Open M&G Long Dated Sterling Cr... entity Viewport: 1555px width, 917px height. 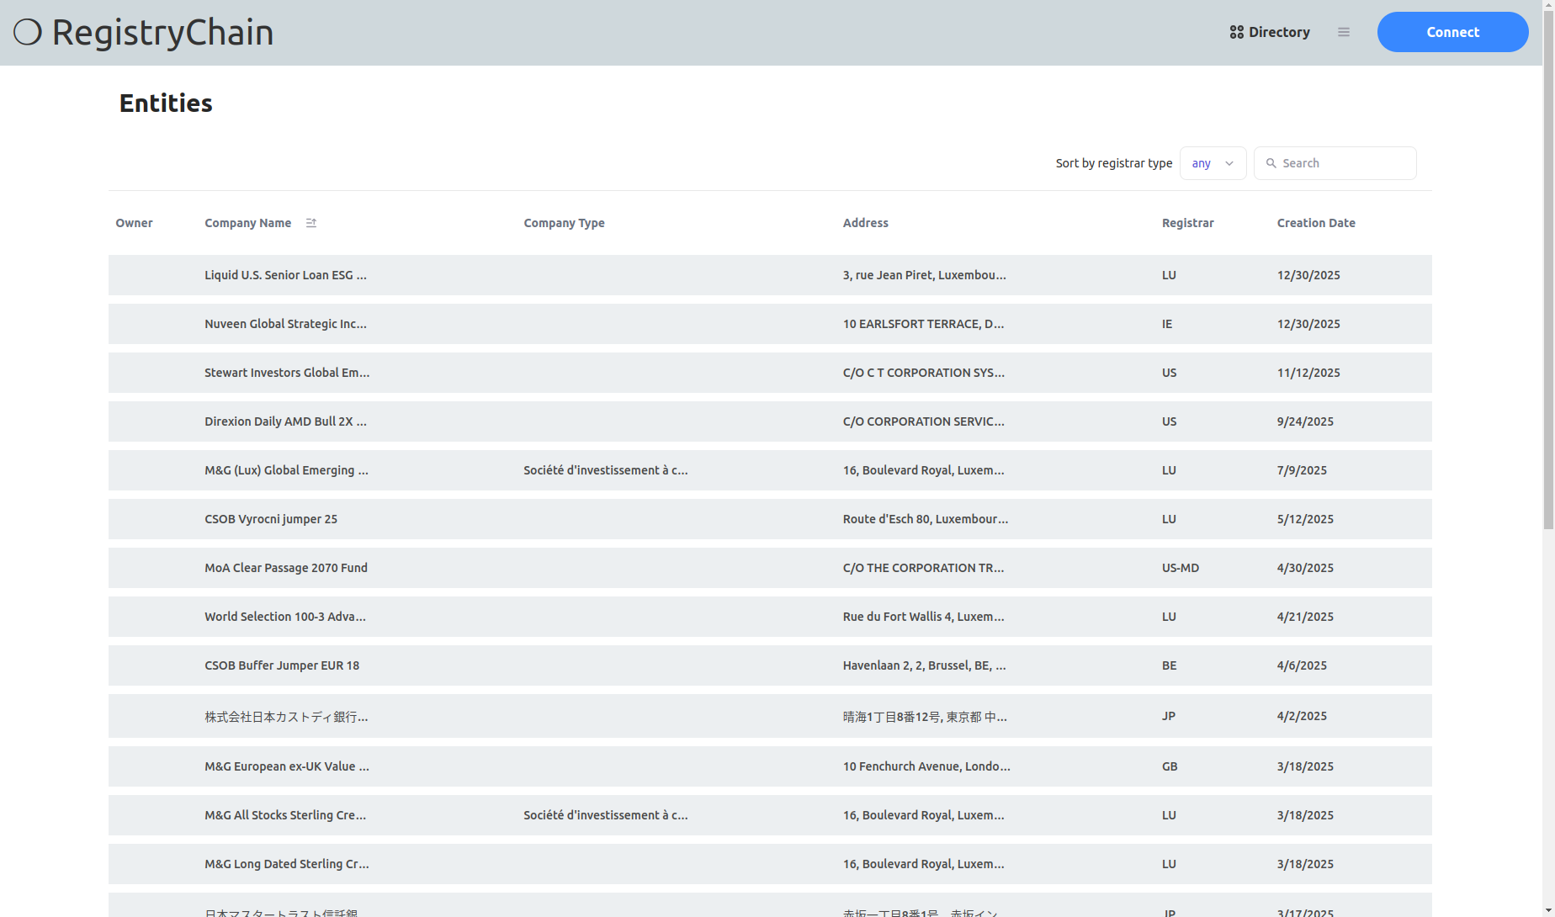(x=770, y=864)
